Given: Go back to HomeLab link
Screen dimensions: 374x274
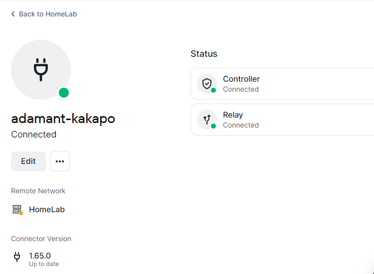Looking at the screenshot, I should [48, 14].
